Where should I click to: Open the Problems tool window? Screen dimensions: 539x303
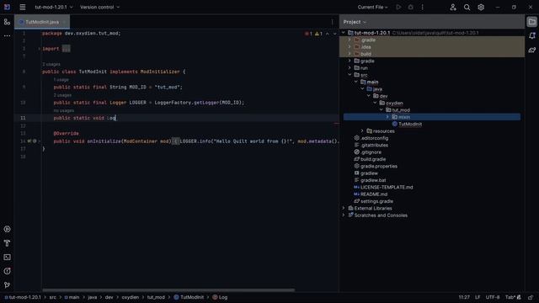[7, 271]
